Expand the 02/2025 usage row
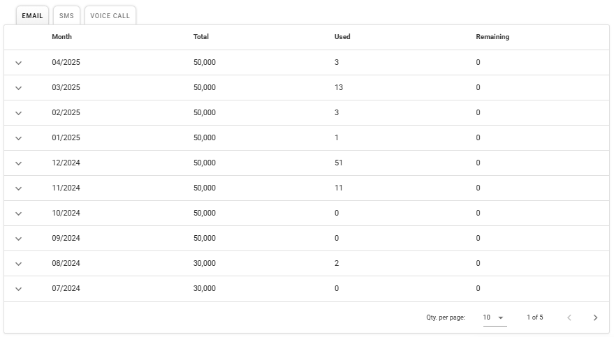This screenshot has height=337, width=614. point(19,113)
